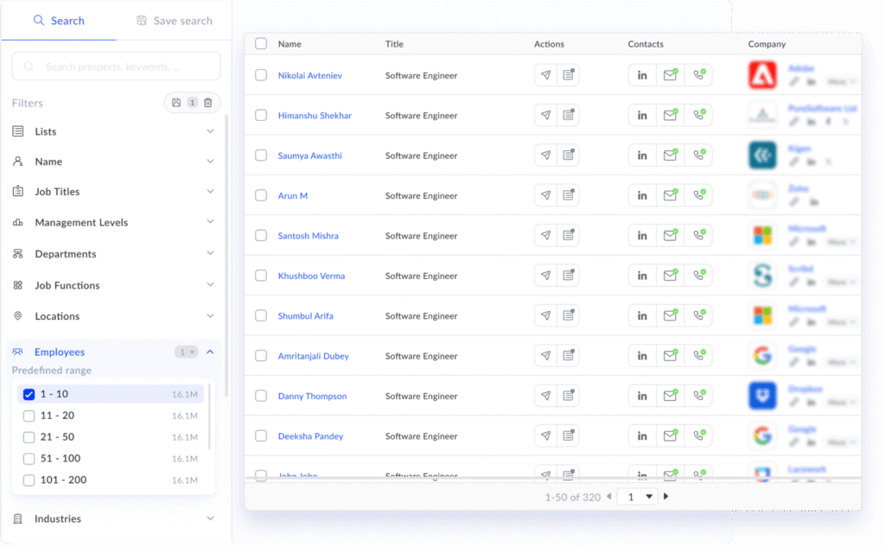Click the phone icon for Santosh Mishra
Screen dimensions: 885x546
[x=698, y=236]
